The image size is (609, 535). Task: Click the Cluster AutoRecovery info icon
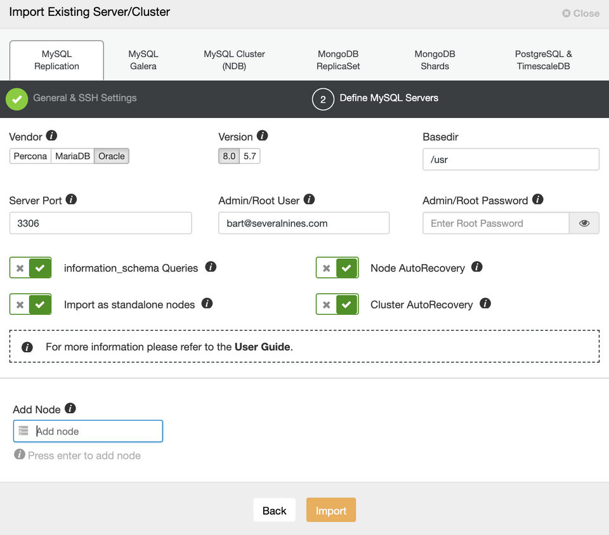(x=485, y=303)
